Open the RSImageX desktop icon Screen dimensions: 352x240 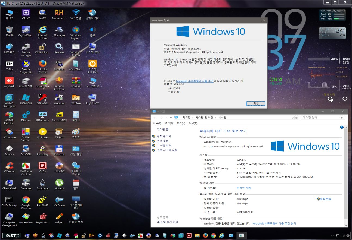click(59, 31)
